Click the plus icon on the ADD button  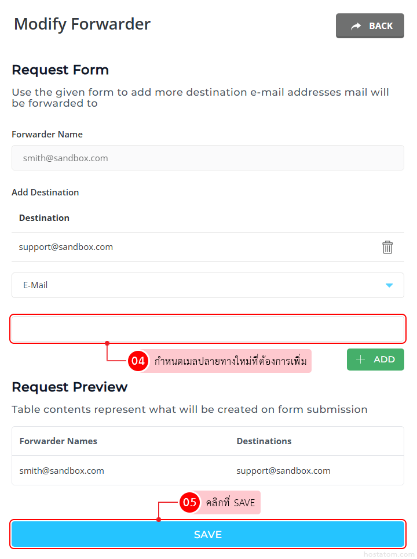[x=360, y=360]
